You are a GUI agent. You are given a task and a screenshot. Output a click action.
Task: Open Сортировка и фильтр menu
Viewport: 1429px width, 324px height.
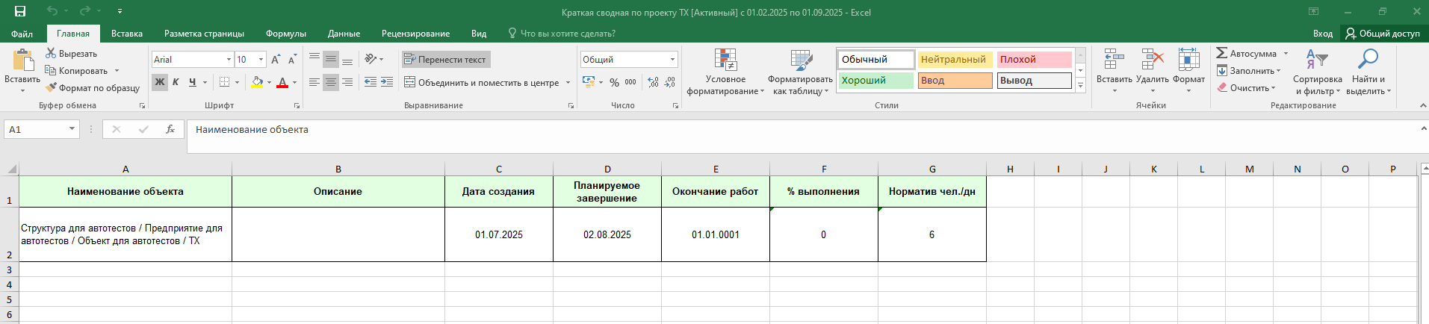click(1317, 72)
